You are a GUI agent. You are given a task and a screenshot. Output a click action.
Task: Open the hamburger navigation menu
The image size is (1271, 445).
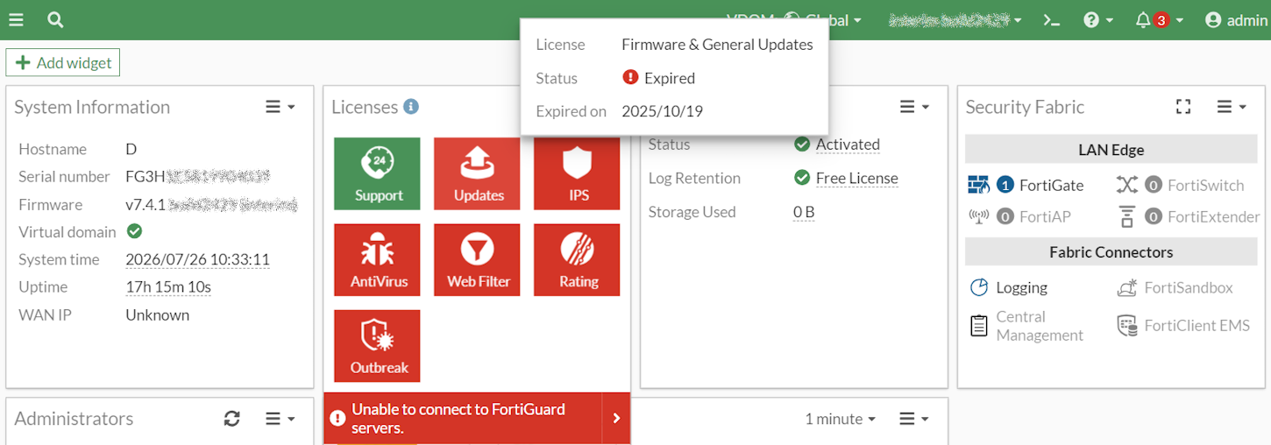pyautogui.click(x=16, y=20)
